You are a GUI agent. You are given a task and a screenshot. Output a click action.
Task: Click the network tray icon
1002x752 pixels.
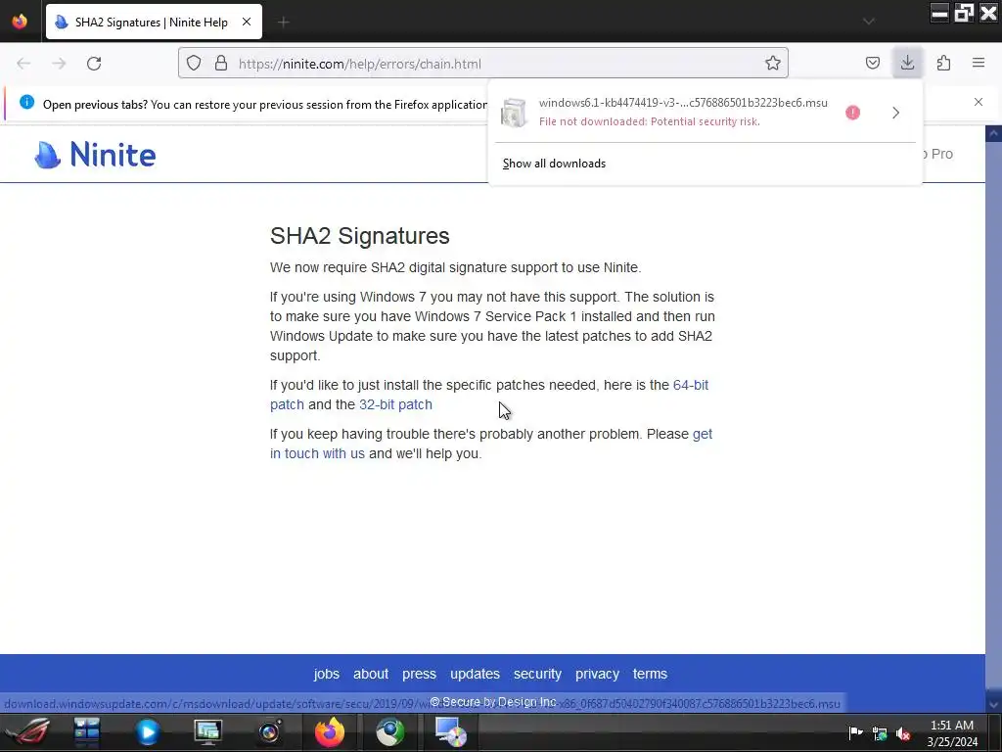[880, 733]
